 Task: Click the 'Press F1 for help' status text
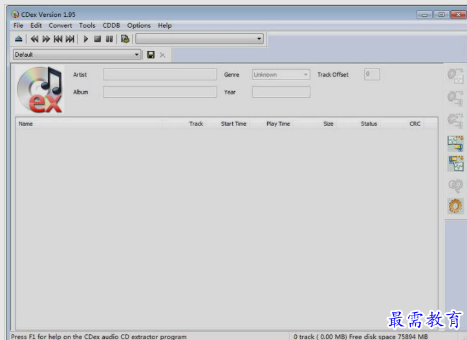(99, 337)
